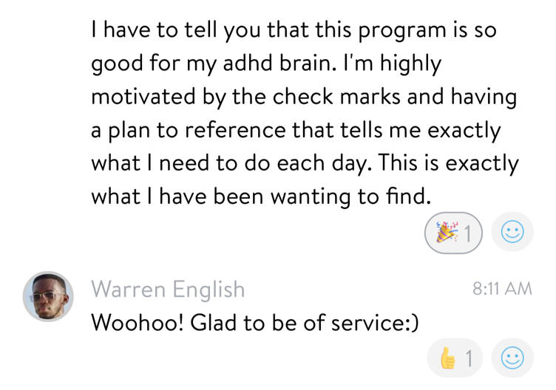Click the Warren English sender name
Image resolution: width=556 pixels, height=390 pixels.
click(168, 289)
